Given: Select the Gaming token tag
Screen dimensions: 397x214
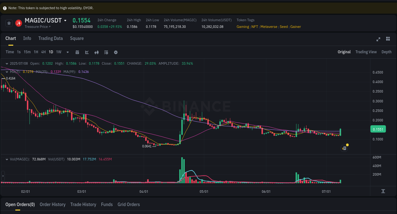Looking at the screenshot, I should click(243, 27).
